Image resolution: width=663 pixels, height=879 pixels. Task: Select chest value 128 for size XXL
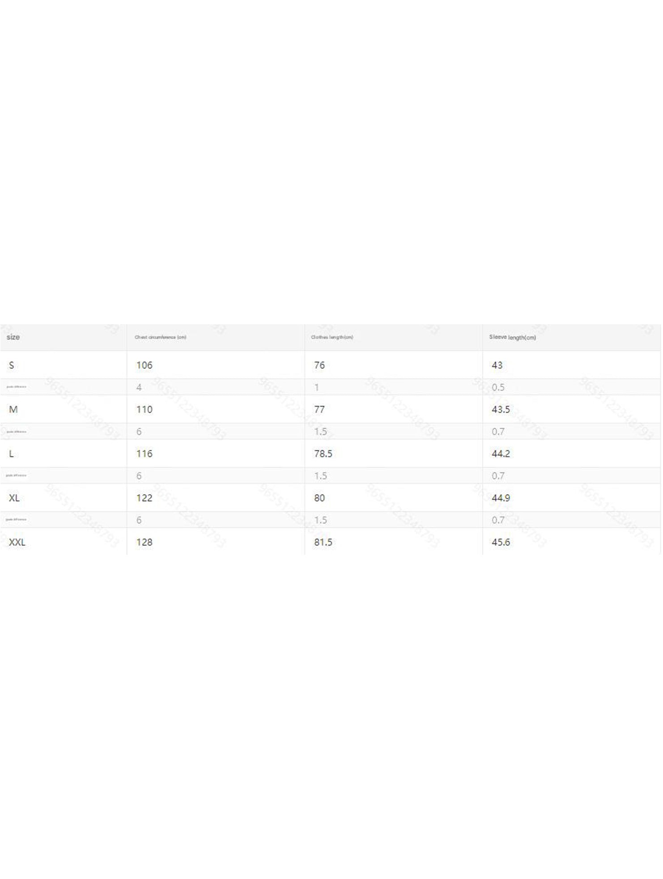point(144,542)
